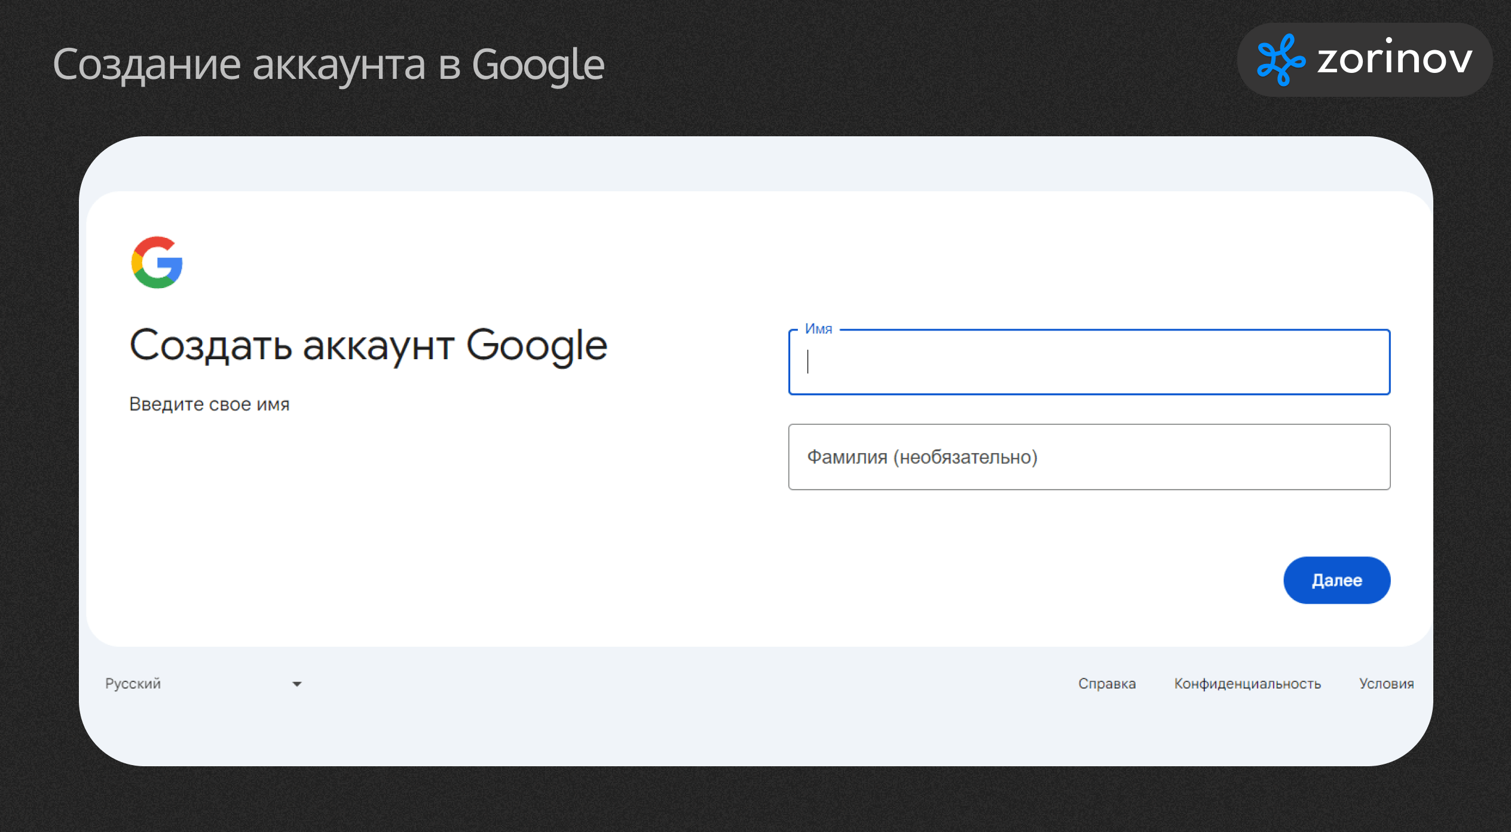
Task: Open the Условия terms link
Action: pos(1386,683)
